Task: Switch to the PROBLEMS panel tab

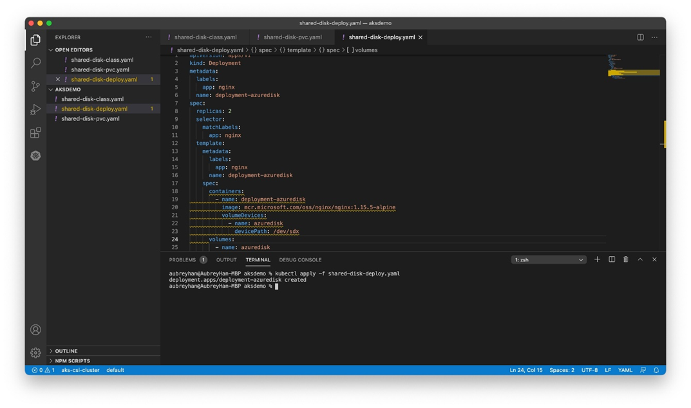Action: pyautogui.click(x=182, y=260)
